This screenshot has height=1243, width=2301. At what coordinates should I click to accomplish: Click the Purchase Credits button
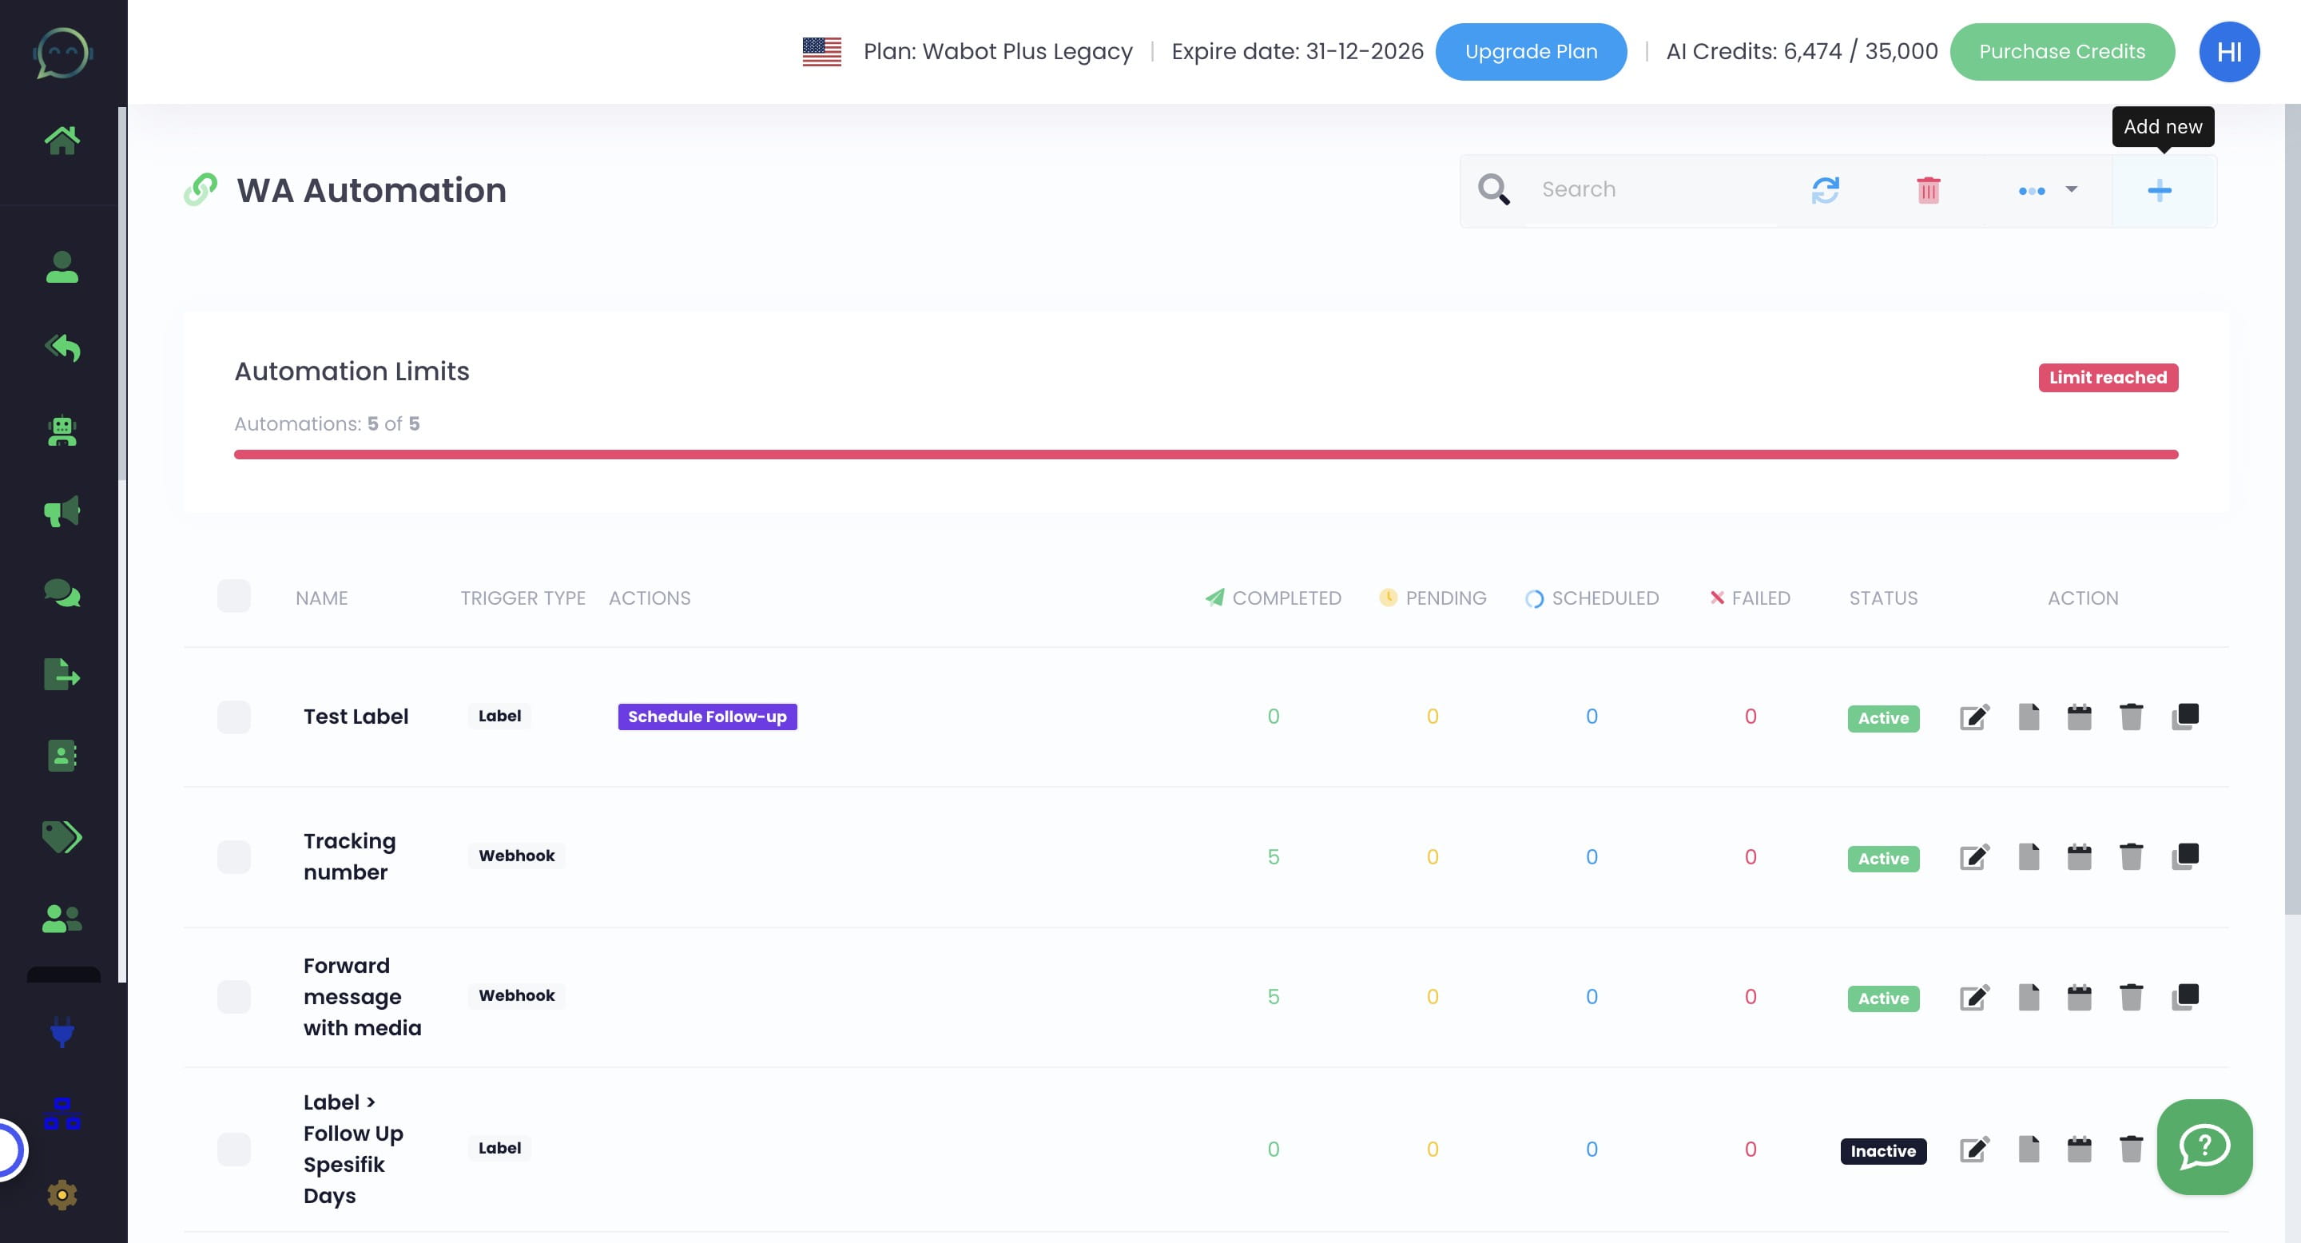pyautogui.click(x=2061, y=52)
